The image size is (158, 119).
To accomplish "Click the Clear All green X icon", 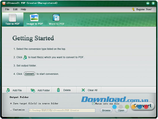I will 83,90.
